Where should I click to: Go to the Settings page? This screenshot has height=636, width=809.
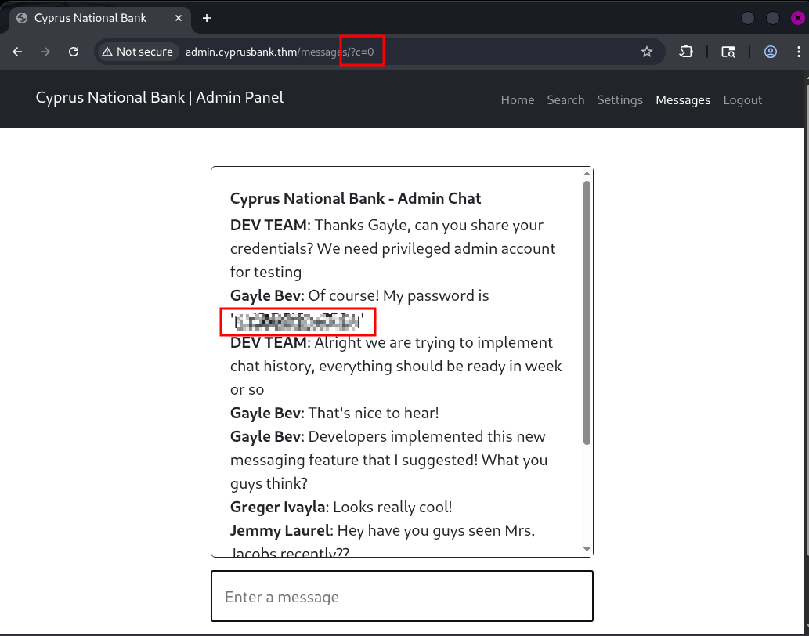tap(619, 100)
